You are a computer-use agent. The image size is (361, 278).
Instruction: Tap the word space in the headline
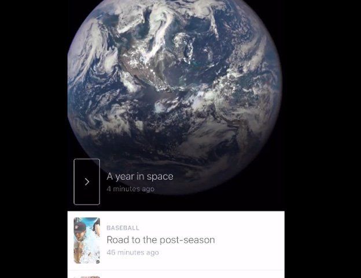pos(160,177)
